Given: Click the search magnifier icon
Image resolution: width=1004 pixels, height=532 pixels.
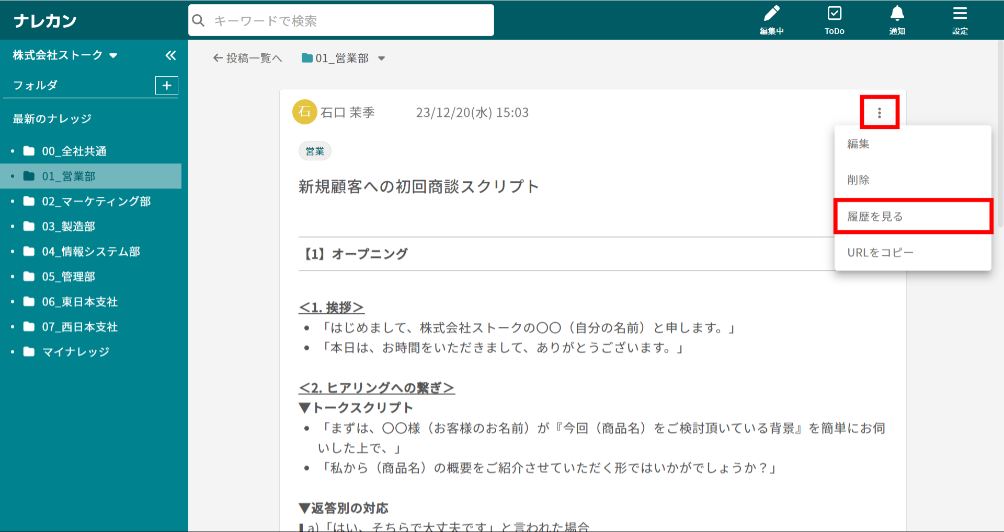Looking at the screenshot, I should point(199,21).
